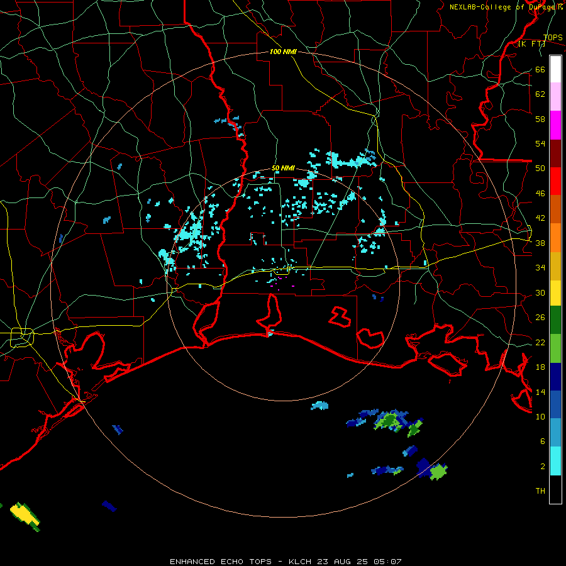Click legend value "10"
The width and height of the screenshot is (566, 566).
pyautogui.click(x=540, y=416)
